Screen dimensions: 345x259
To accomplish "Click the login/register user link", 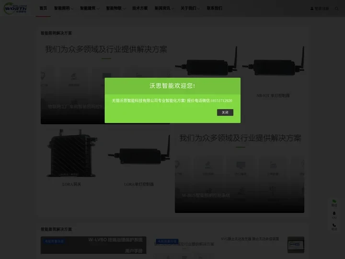I will click(320, 9).
